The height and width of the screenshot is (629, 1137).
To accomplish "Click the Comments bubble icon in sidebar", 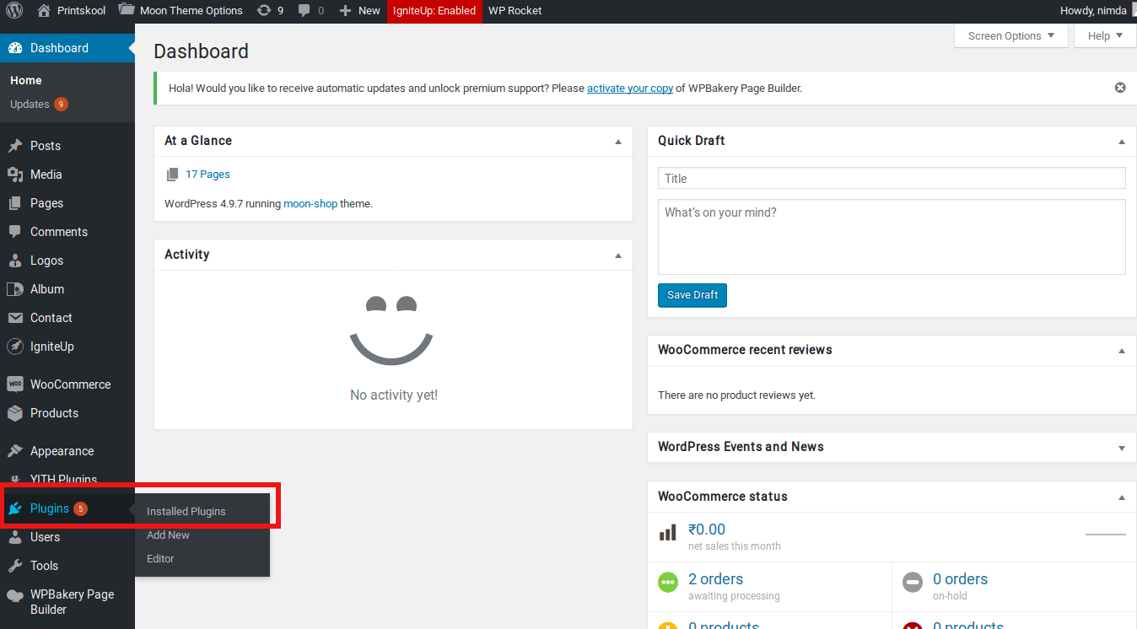I will click(x=15, y=232).
